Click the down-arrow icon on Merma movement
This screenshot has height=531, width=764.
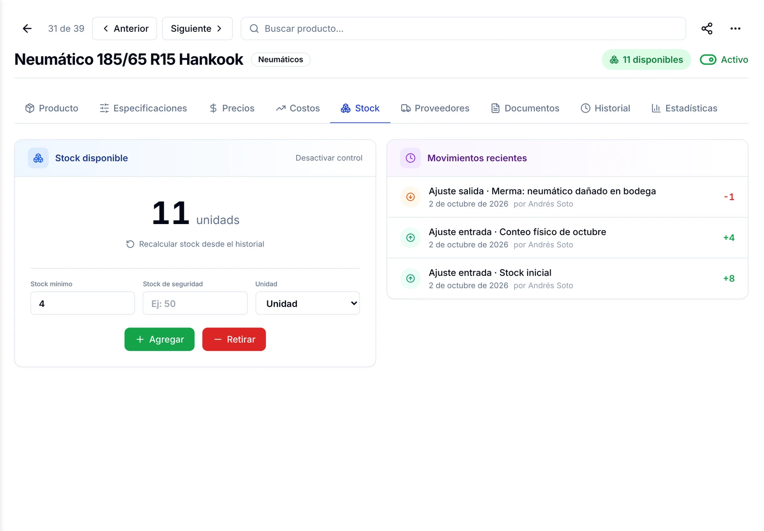coord(411,197)
